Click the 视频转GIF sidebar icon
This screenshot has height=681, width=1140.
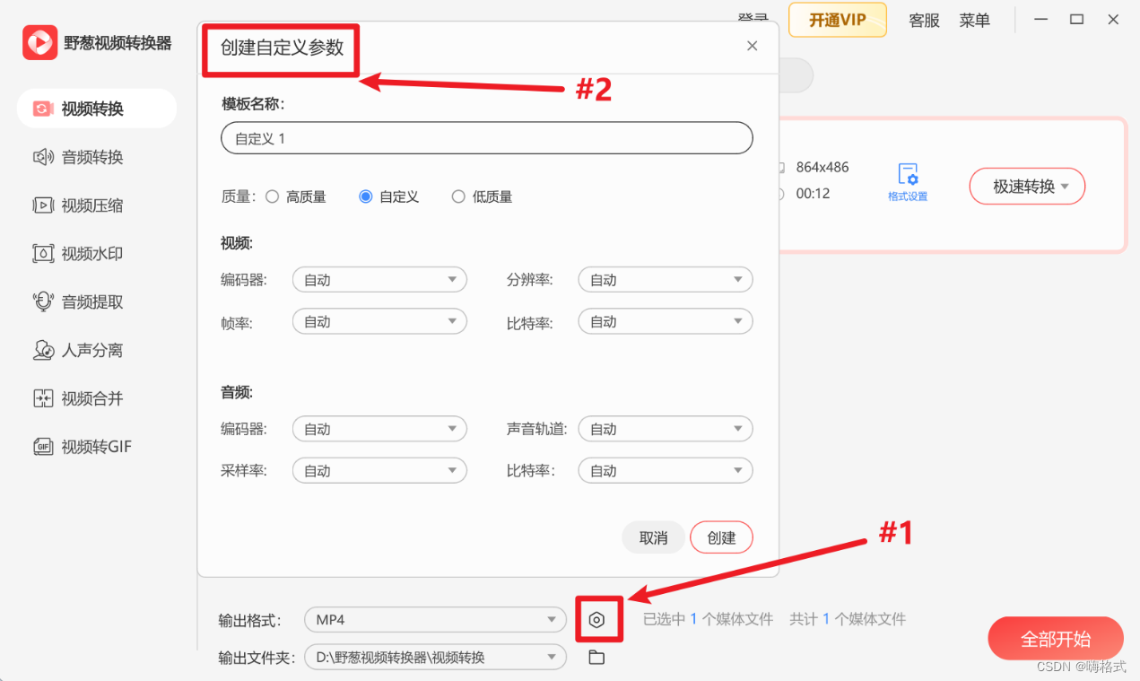coord(43,447)
